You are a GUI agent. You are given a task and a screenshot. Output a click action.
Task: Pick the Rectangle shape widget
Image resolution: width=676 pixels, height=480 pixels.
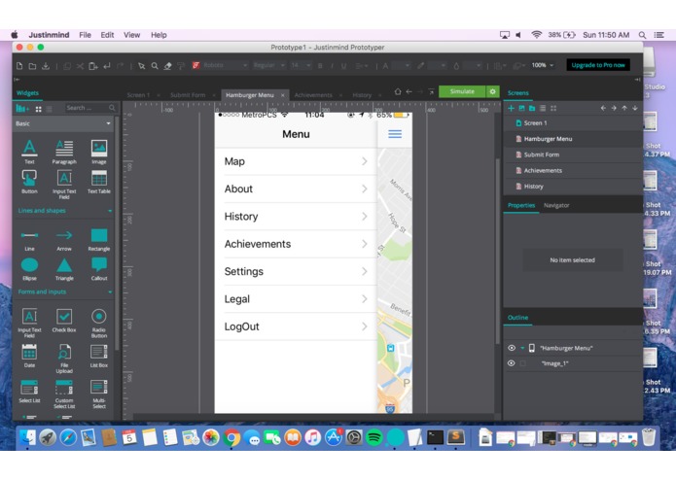[x=99, y=239]
